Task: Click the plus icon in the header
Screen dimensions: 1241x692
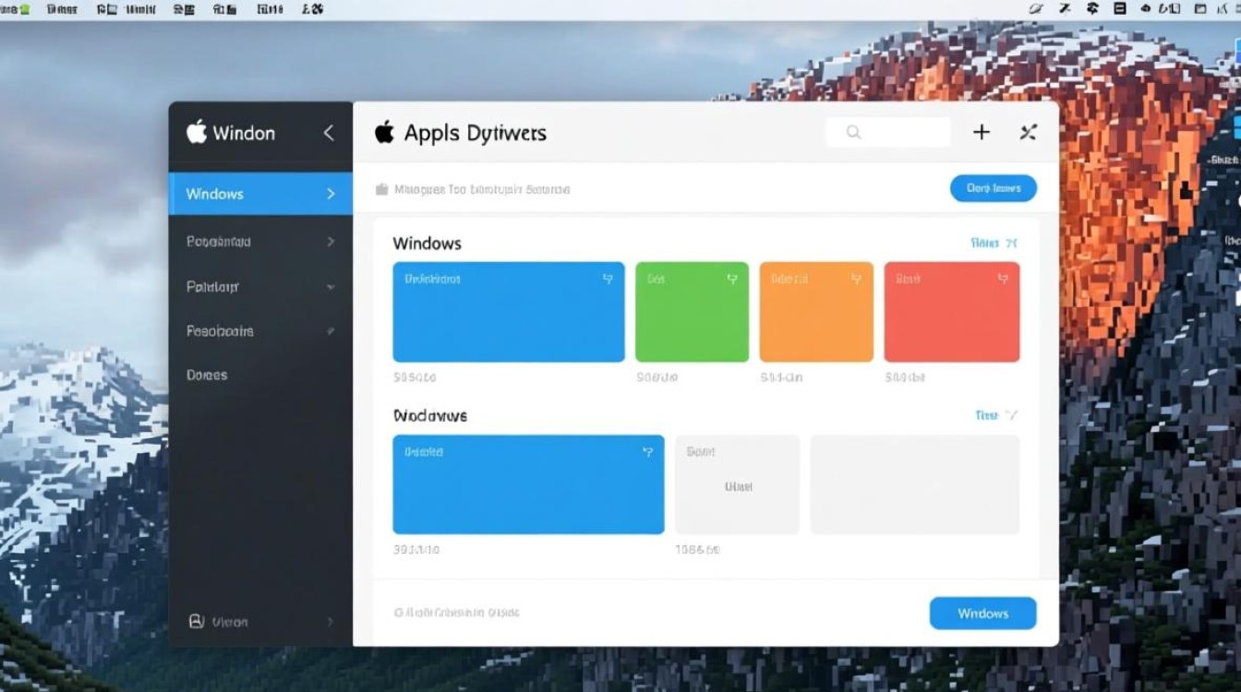Action: pyautogui.click(x=981, y=133)
